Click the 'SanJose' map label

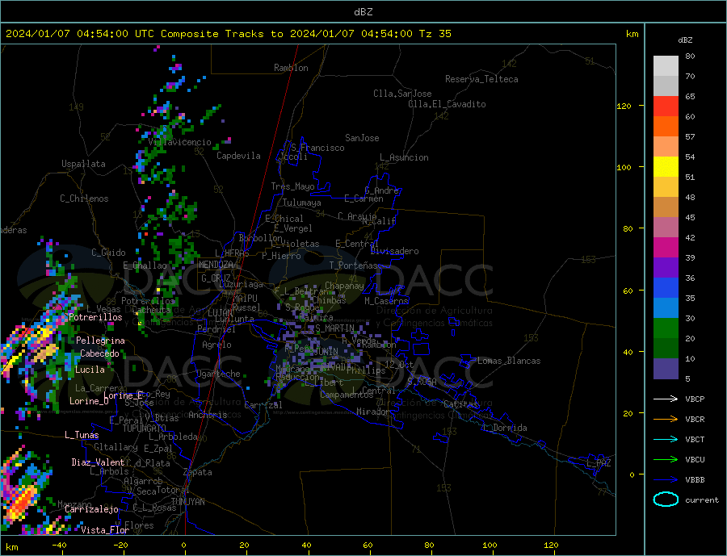362,138
